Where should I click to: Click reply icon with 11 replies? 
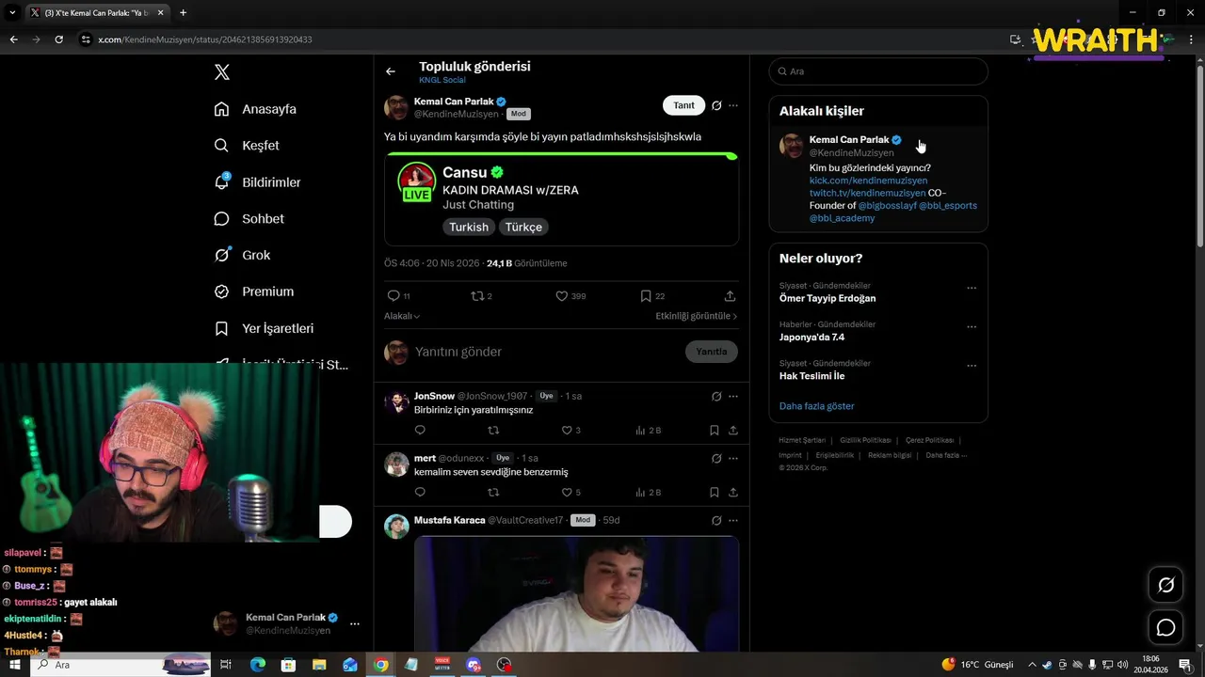coord(398,296)
